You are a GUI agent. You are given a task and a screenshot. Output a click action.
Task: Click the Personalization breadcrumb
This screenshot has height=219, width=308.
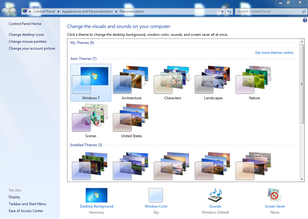(132, 11)
